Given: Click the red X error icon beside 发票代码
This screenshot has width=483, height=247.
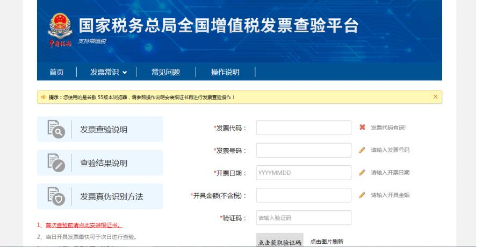Looking at the screenshot, I should click(x=362, y=128).
